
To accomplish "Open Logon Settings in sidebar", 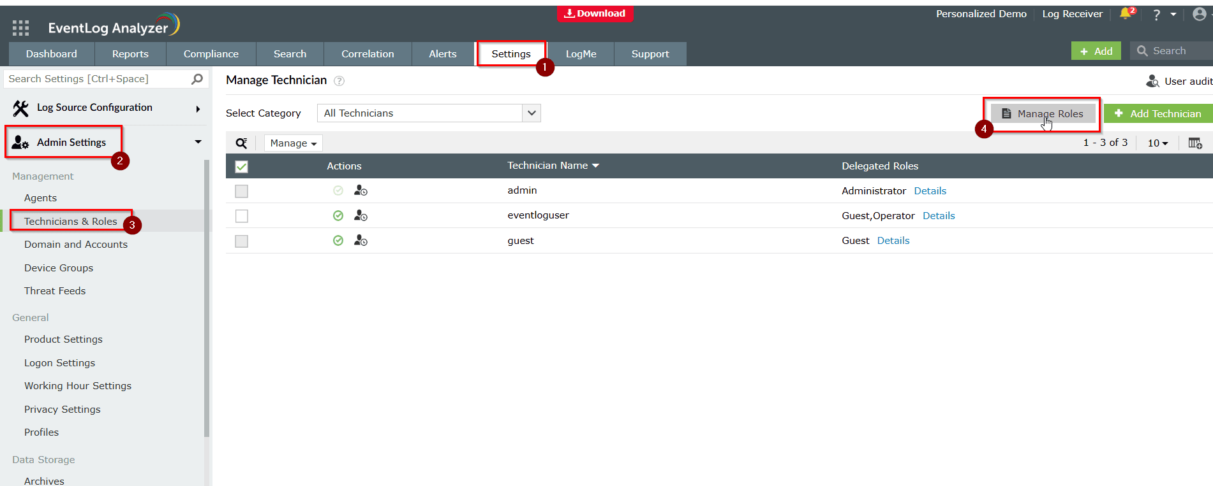I will click(x=59, y=363).
